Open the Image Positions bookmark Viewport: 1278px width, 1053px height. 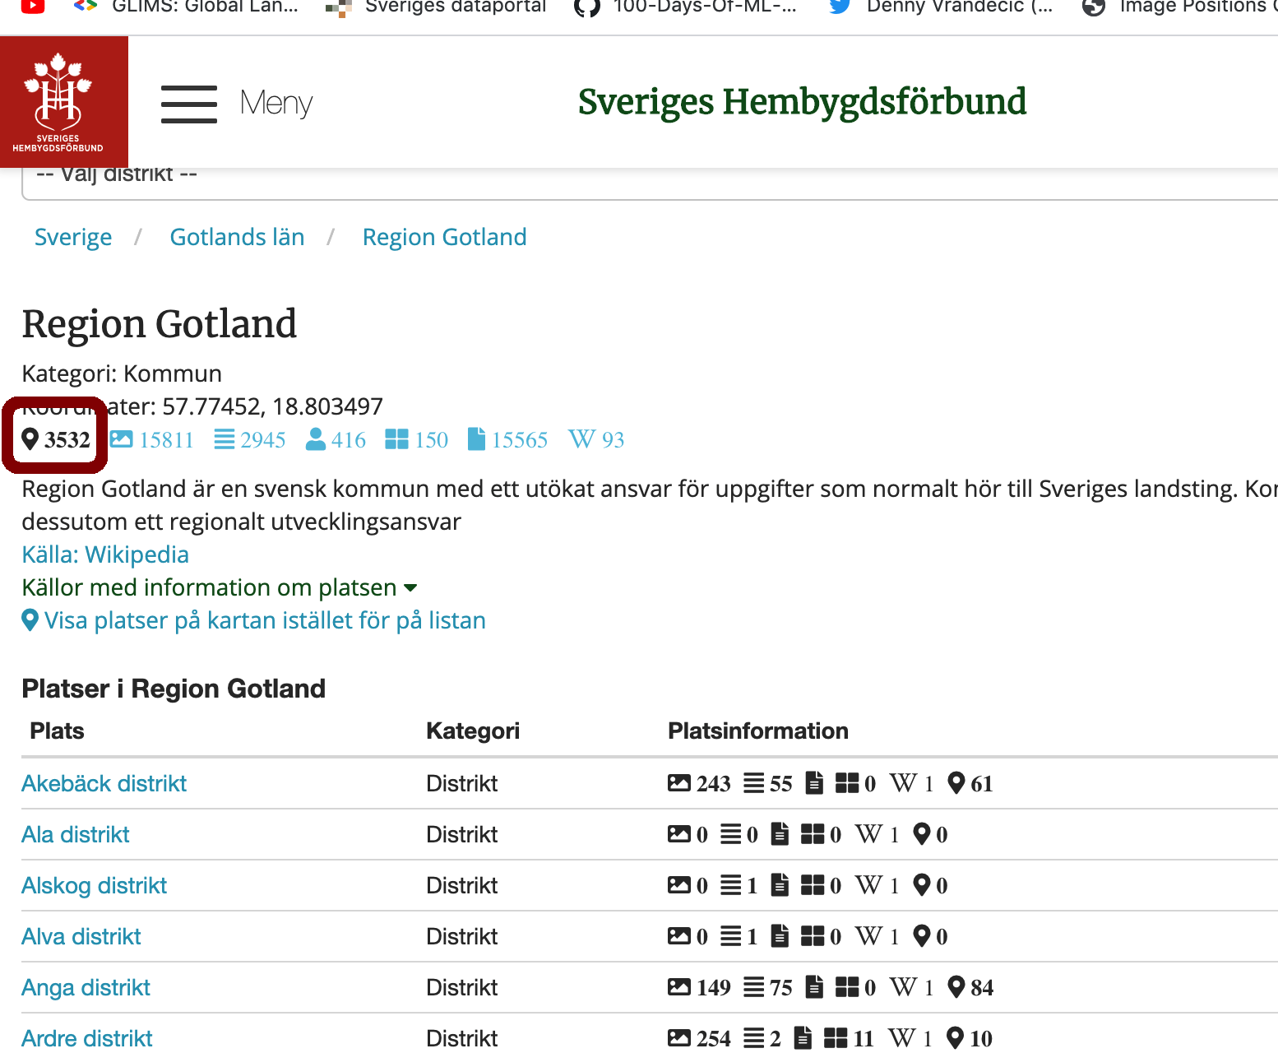pos(1179,7)
